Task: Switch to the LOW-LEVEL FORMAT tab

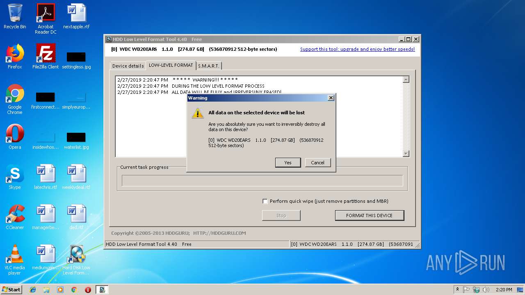Action: tap(171, 65)
